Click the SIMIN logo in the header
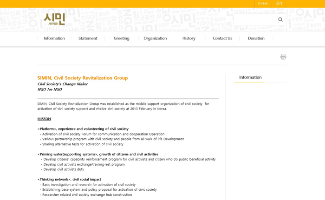 pos(54,19)
